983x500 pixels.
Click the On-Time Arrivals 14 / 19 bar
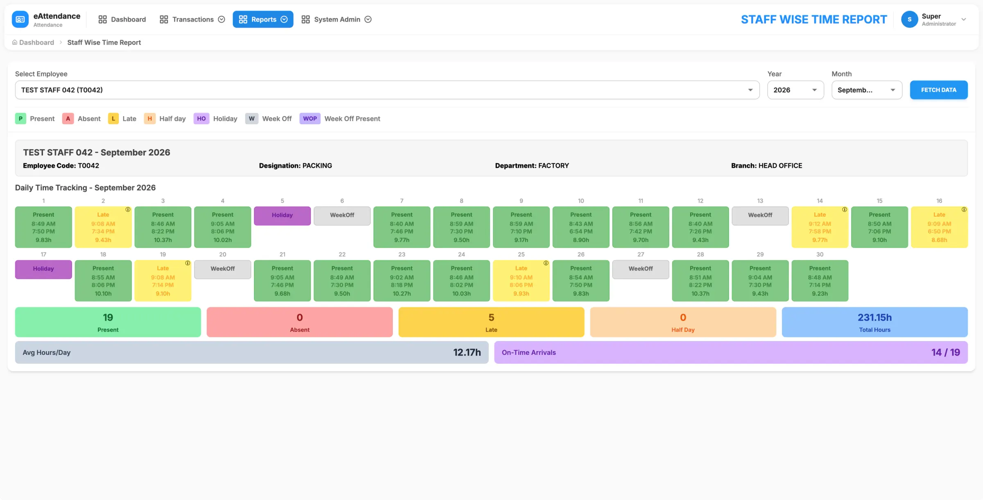[731, 352]
